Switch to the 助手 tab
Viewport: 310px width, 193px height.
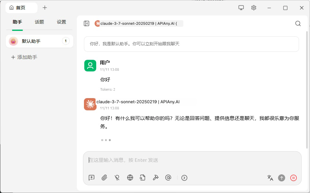(x=17, y=22)
